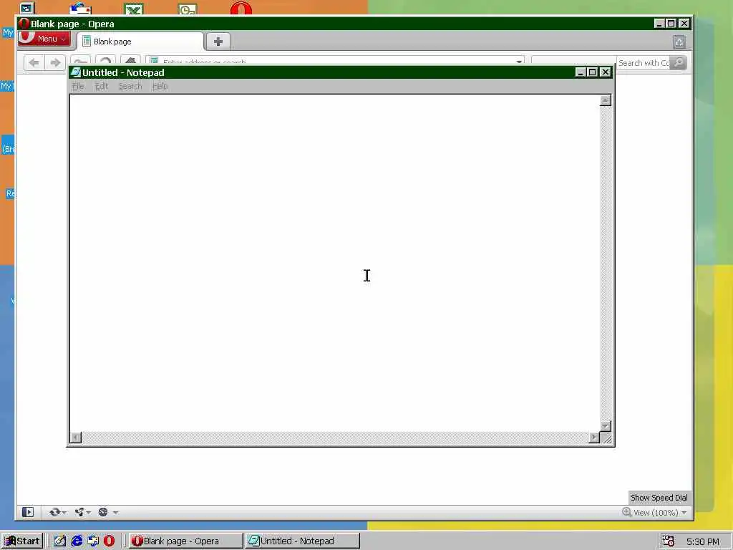Focus the Opera search field

pos(644,63)
